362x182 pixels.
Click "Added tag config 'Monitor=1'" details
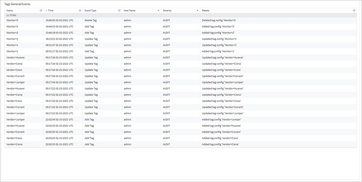click(x=218, y=51)
